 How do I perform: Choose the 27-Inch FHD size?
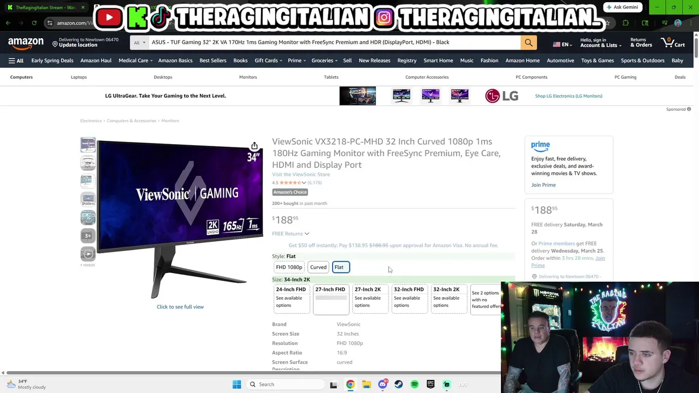pos(331,299)
